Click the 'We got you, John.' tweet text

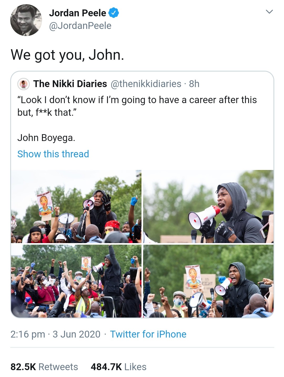click(x=67, y=55)
